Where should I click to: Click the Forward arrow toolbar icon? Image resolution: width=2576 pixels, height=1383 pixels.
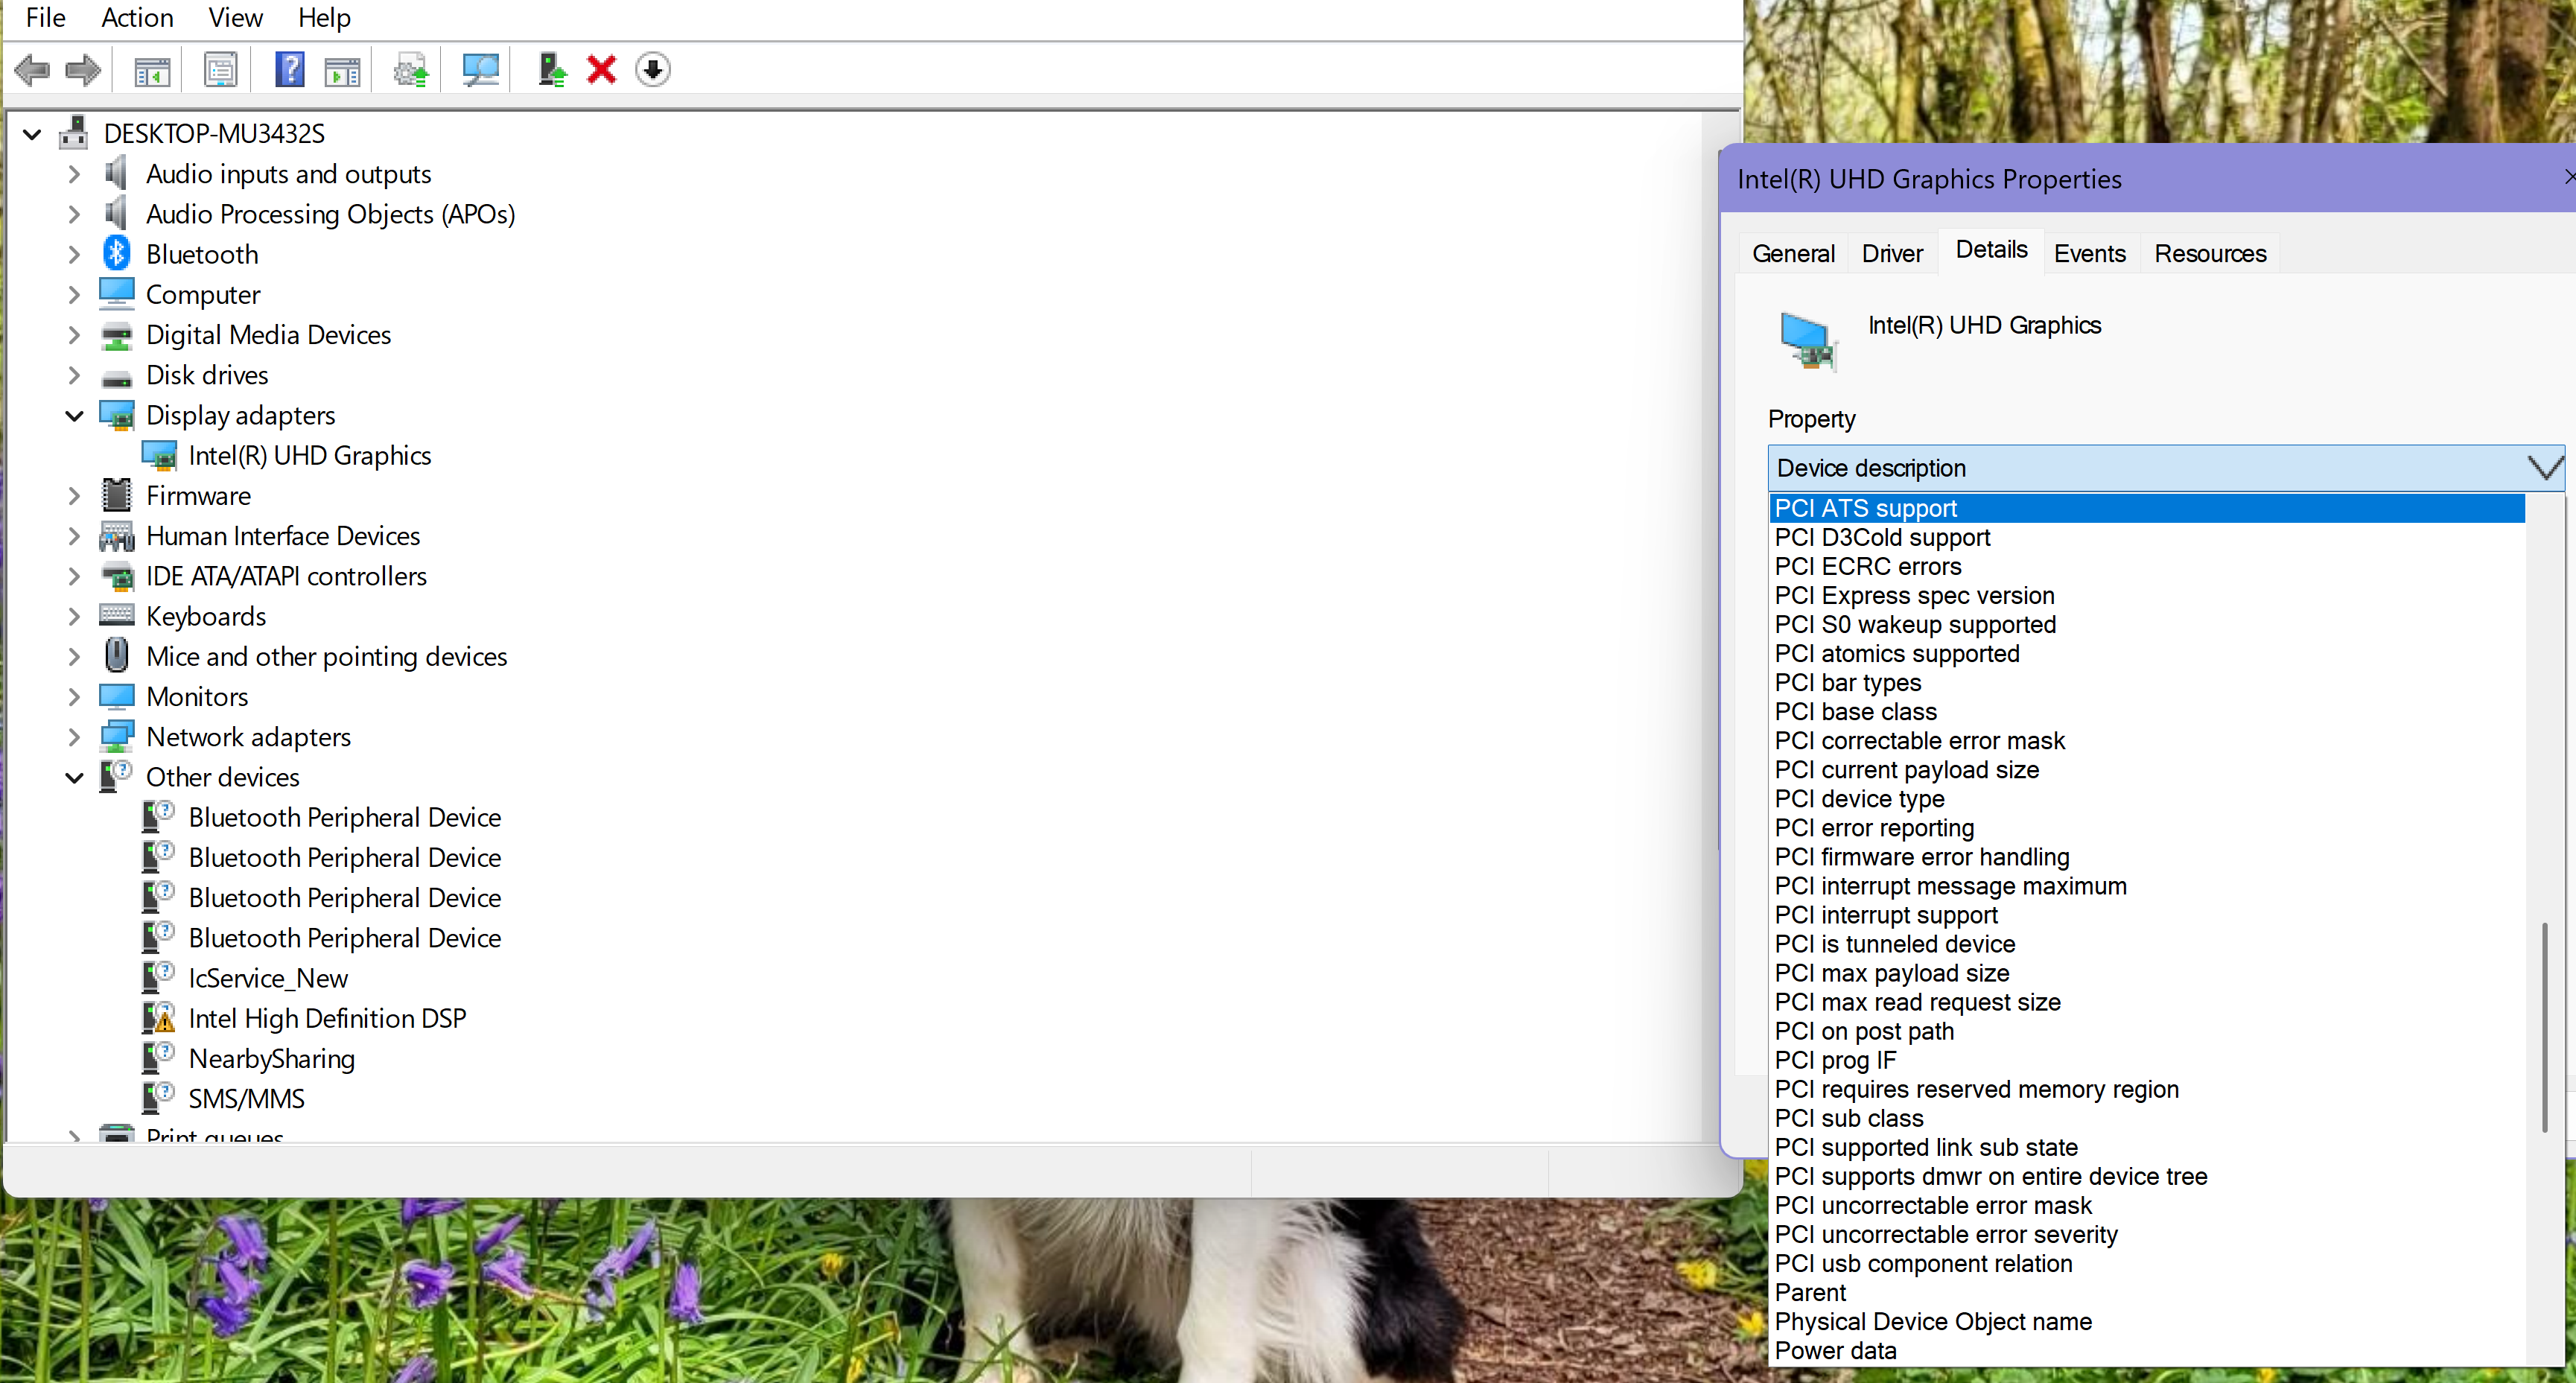click(83, 70)
